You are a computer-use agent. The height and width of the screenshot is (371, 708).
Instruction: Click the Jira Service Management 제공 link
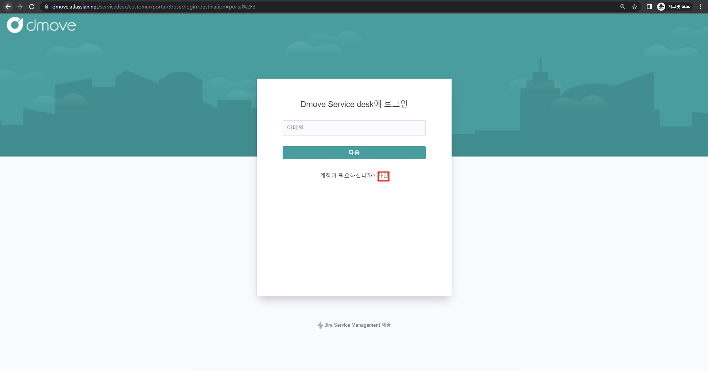(354, 325)
